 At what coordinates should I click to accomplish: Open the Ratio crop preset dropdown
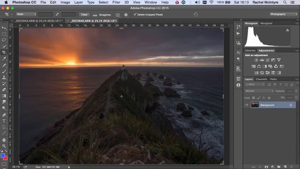coord(26,14)
